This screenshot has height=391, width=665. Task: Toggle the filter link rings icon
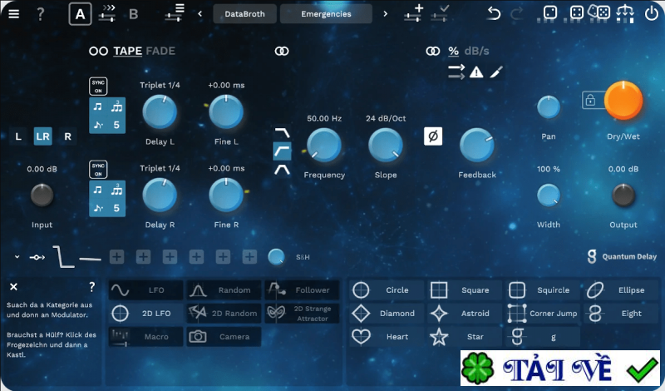(282, 51)
